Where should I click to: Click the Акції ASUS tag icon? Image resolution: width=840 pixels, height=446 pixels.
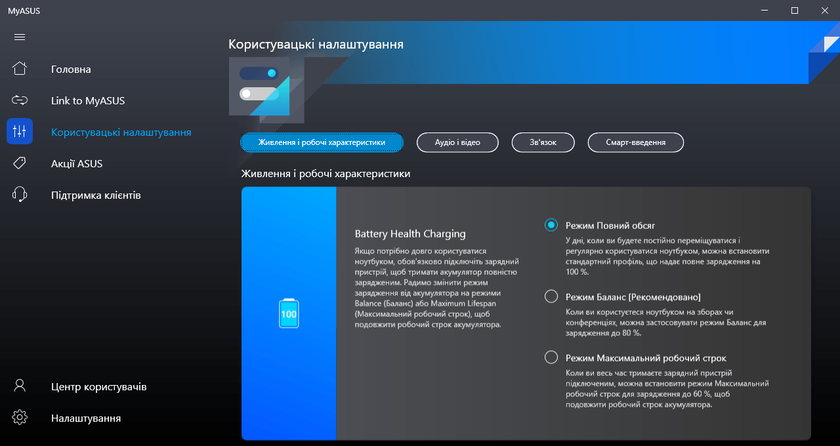pos(20,163)
